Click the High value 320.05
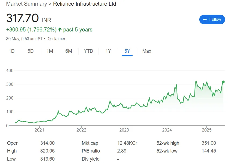This screenshot has height=163, width=231. 48,151
